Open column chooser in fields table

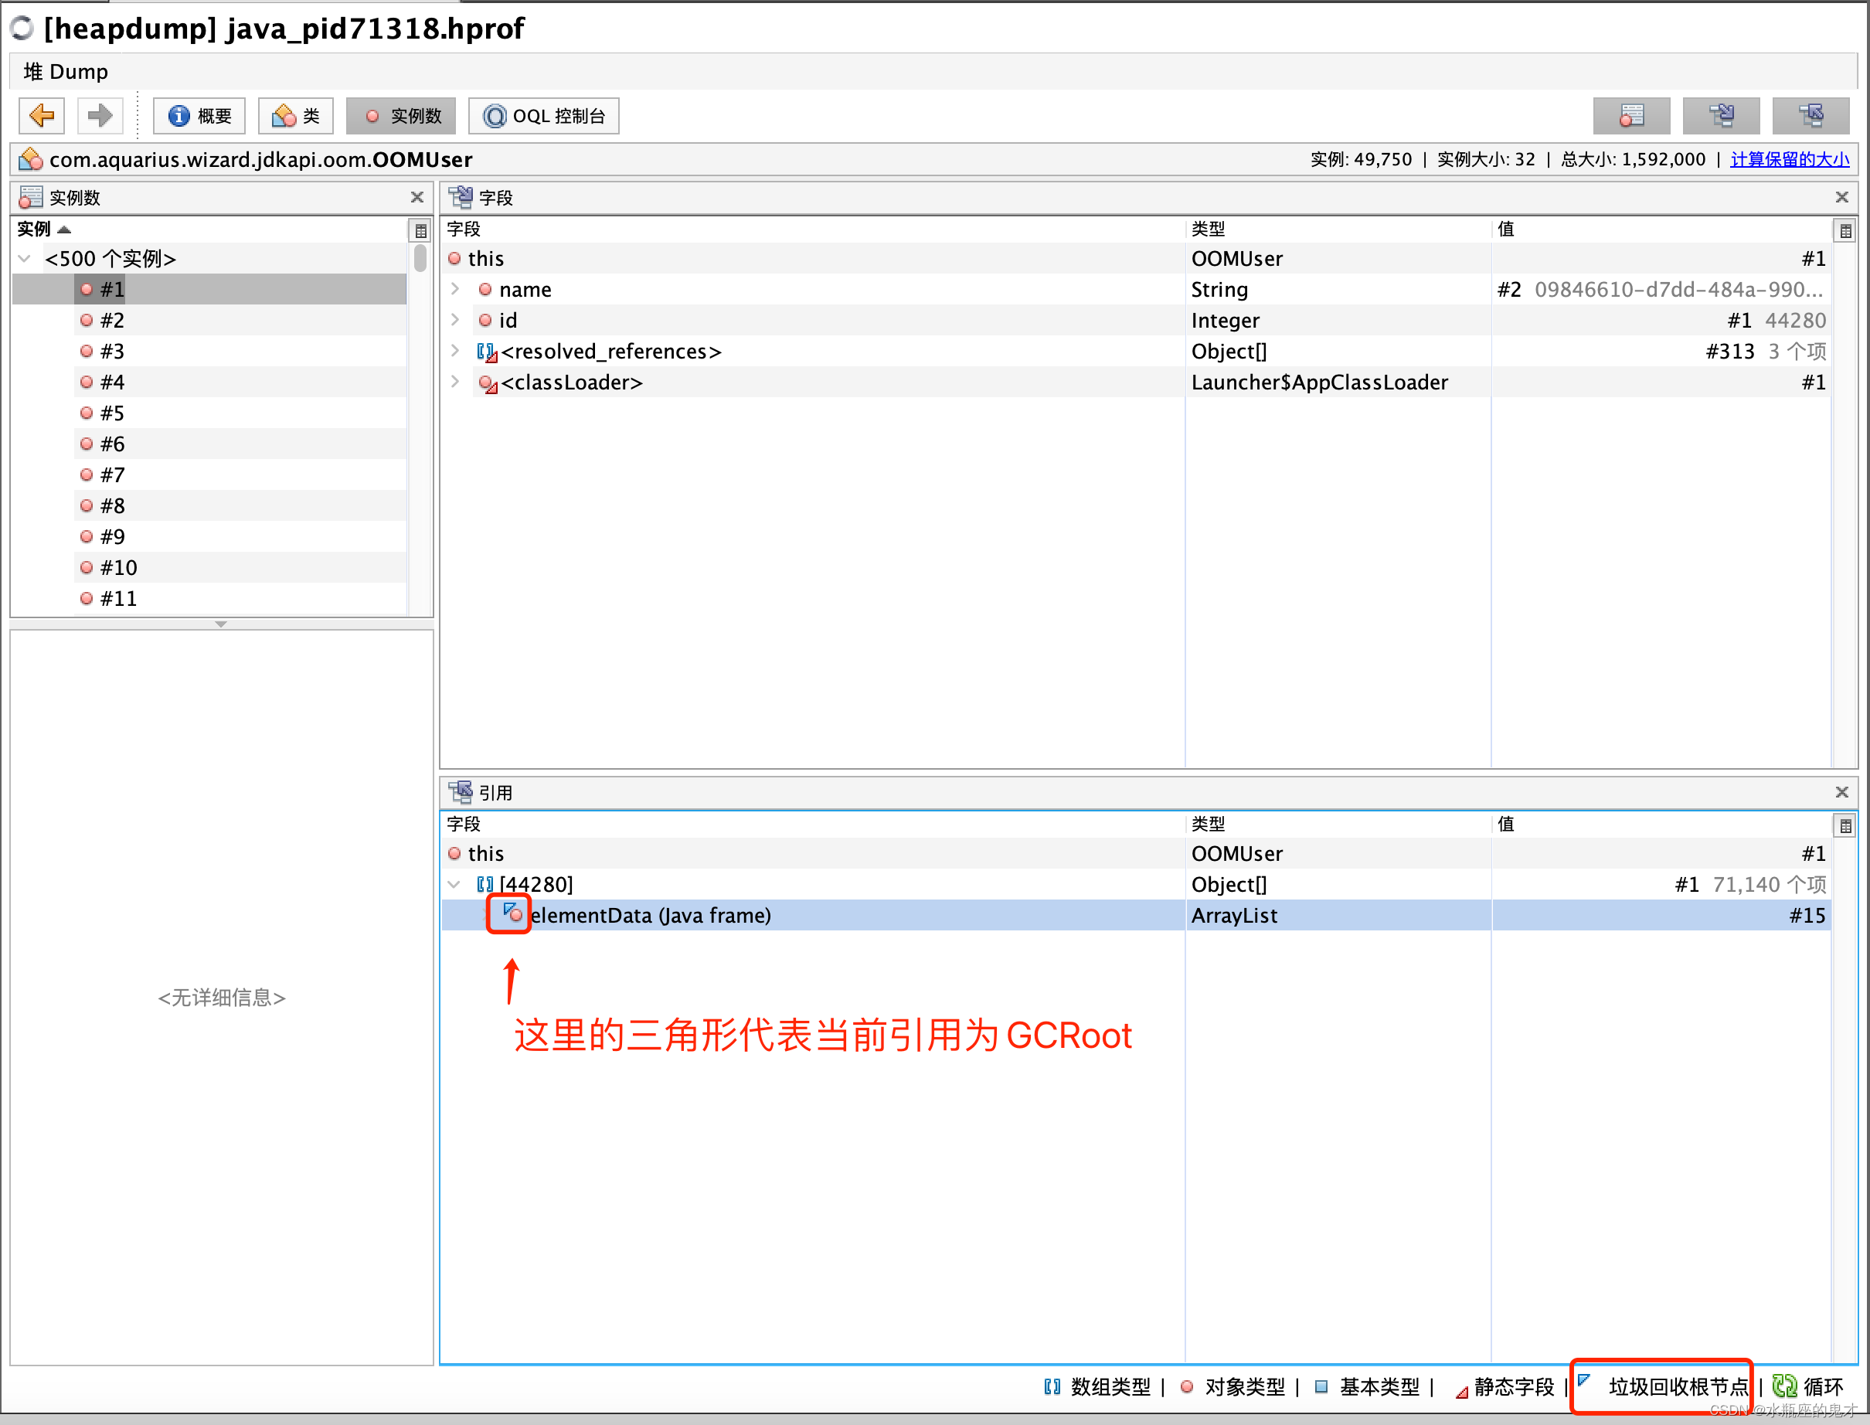1845,230
